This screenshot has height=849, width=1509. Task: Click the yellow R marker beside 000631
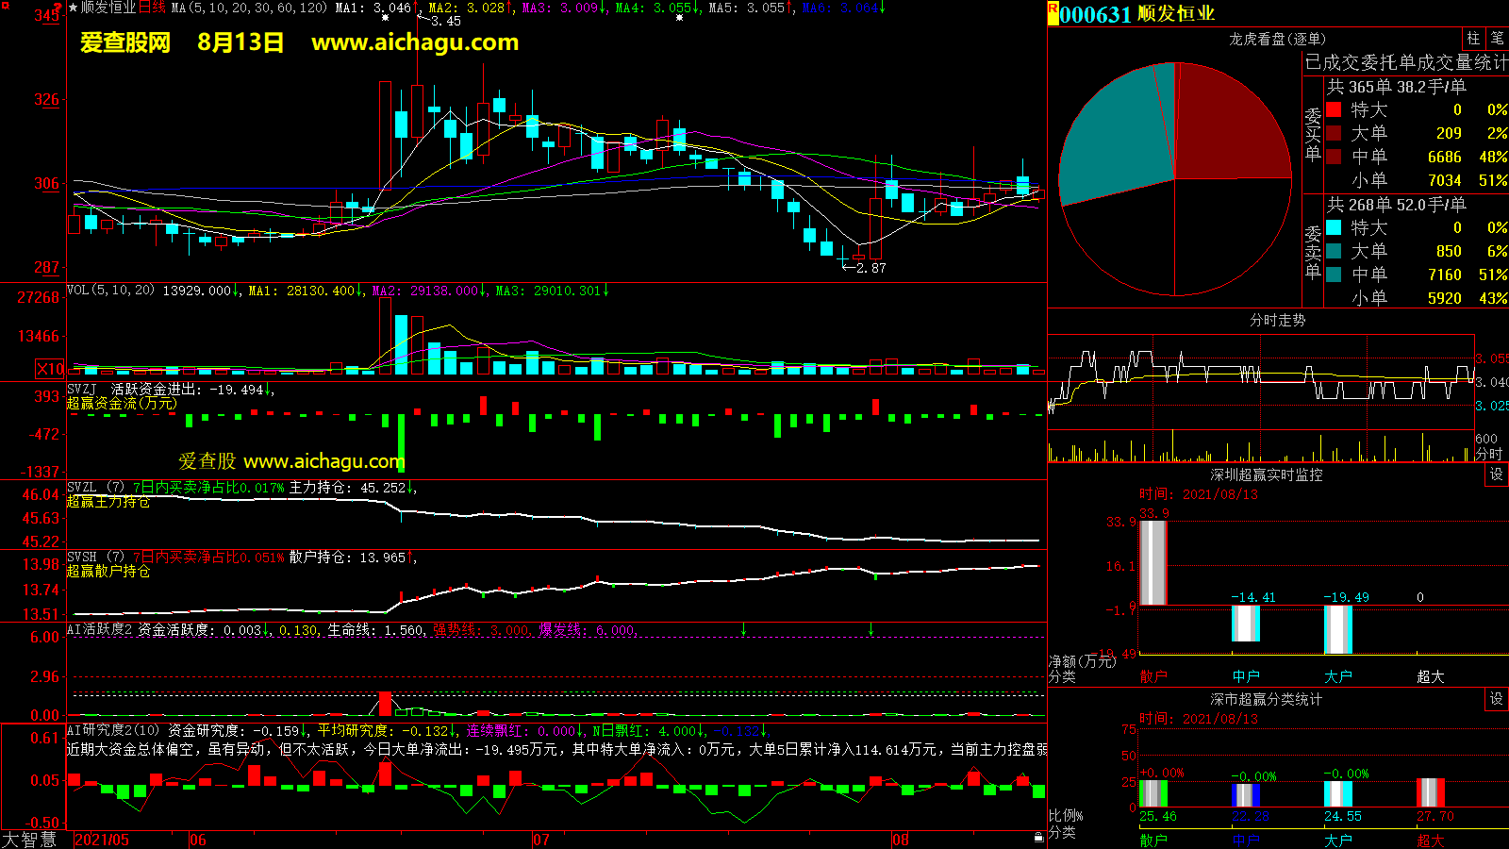(1053, 13)
